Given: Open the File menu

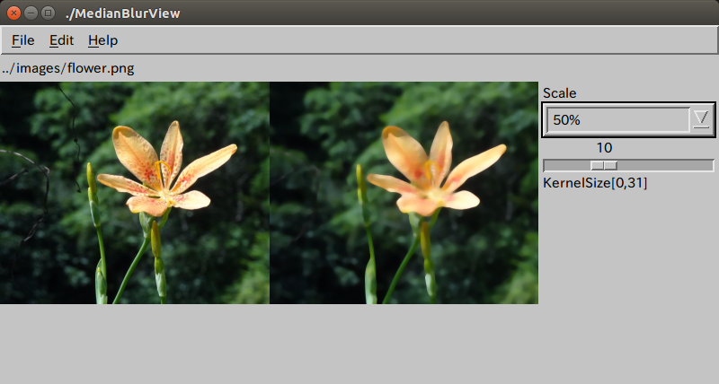Looking at the screenshot, I should 23,40.
